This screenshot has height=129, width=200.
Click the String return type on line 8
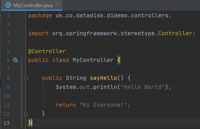pyautogui.click(x=76, y=78)
